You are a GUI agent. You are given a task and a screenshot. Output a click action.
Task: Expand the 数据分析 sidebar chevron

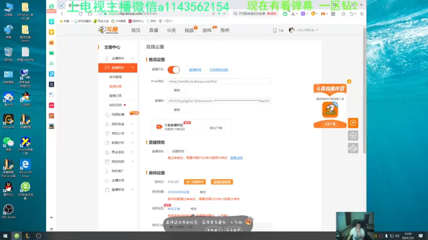click(132, 143)
